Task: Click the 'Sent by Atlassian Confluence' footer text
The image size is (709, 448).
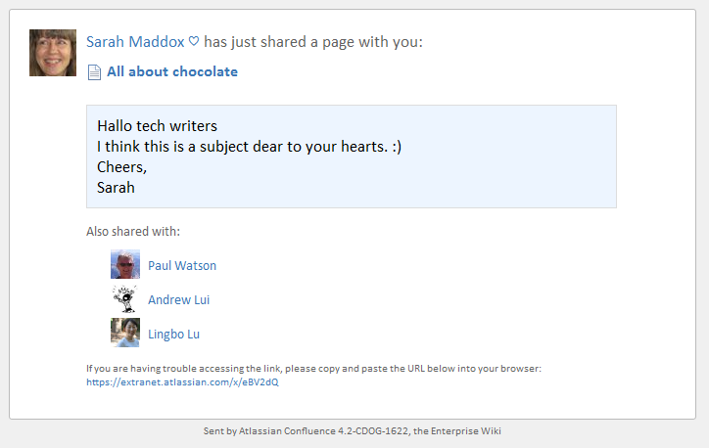Action: click(x=353, y=430)
